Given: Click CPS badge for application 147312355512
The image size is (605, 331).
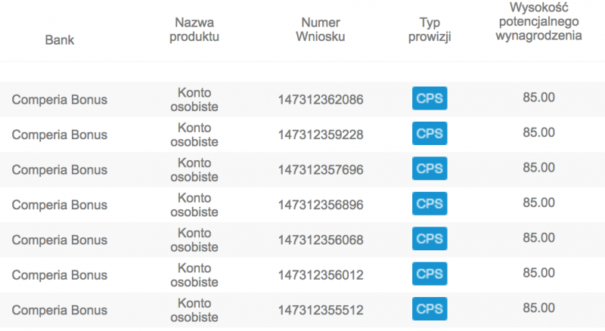Looking at the screenshot, I should point(430,309).
